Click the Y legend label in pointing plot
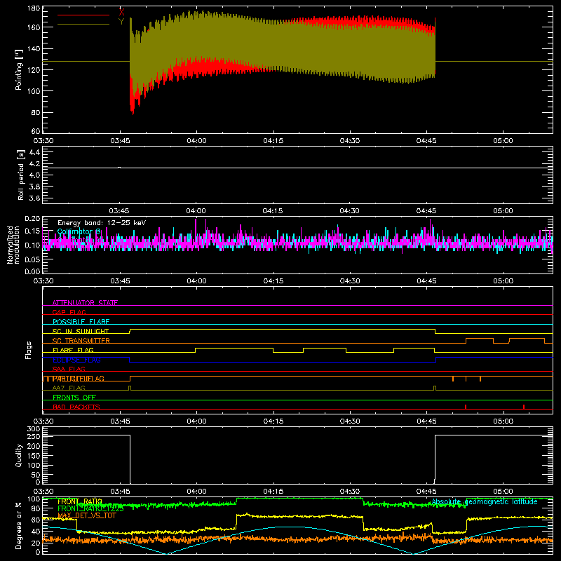561x561 pixels. (121, 22)
